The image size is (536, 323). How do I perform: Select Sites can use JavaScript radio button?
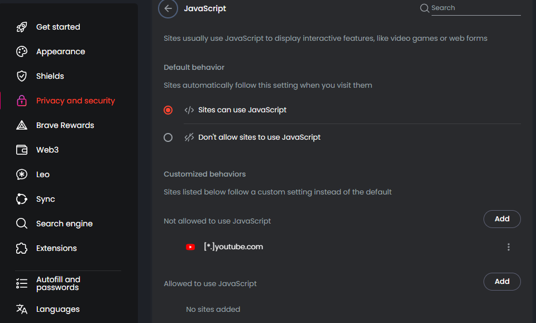pyautogui.click(x=168, y=110)
